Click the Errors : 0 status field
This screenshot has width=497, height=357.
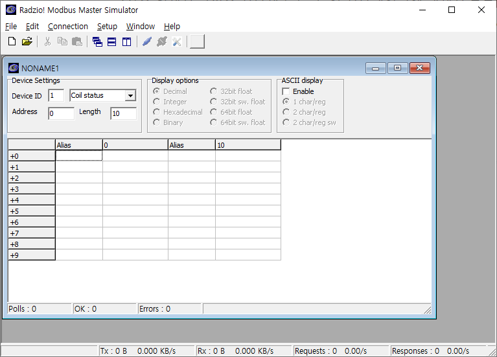click(x=170, y=309)
